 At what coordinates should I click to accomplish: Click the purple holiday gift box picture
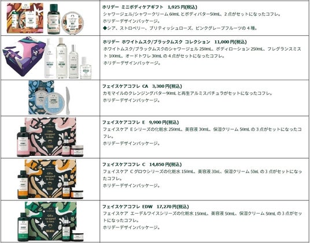coord(24,56)
